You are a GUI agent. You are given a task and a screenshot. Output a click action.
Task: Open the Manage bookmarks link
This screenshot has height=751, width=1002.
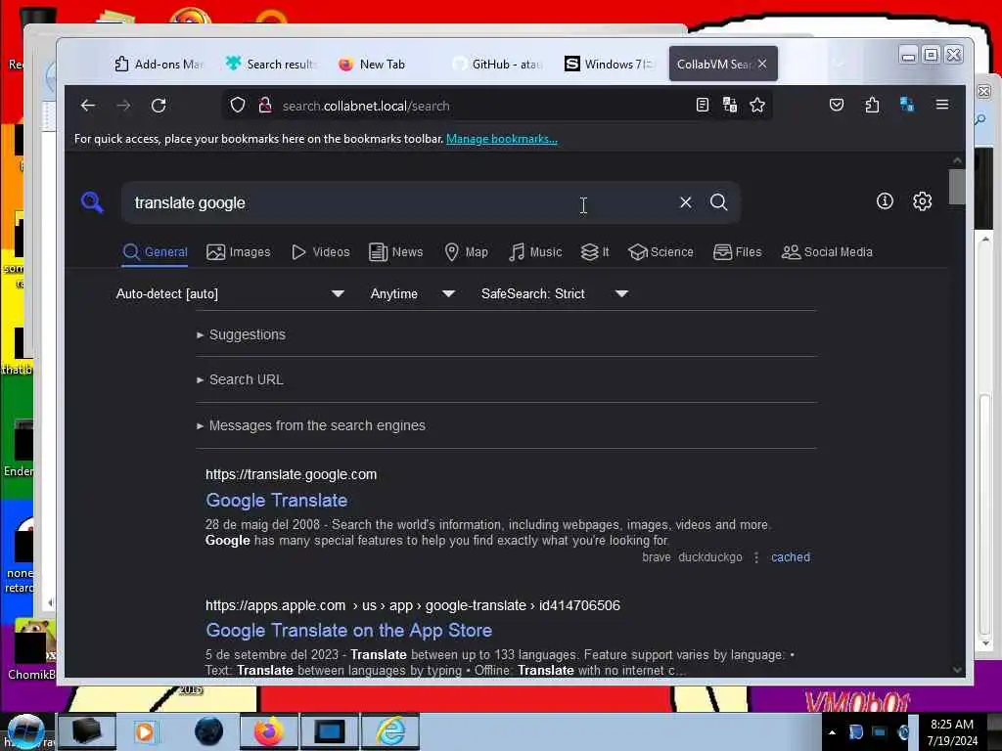click(x=502, y=139)
